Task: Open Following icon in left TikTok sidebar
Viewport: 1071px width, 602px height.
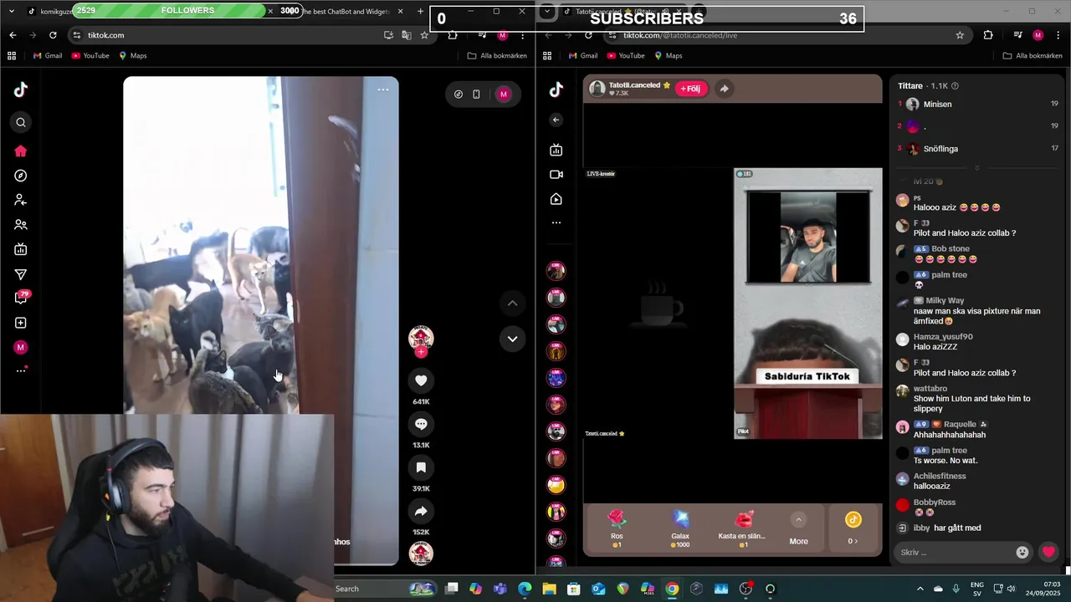Action: point(21,201)
